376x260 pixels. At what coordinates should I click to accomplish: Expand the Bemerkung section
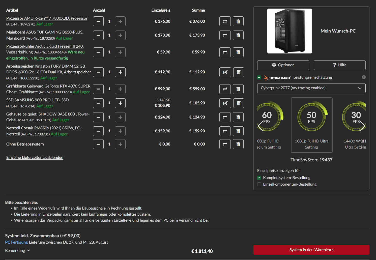point(17,250)
